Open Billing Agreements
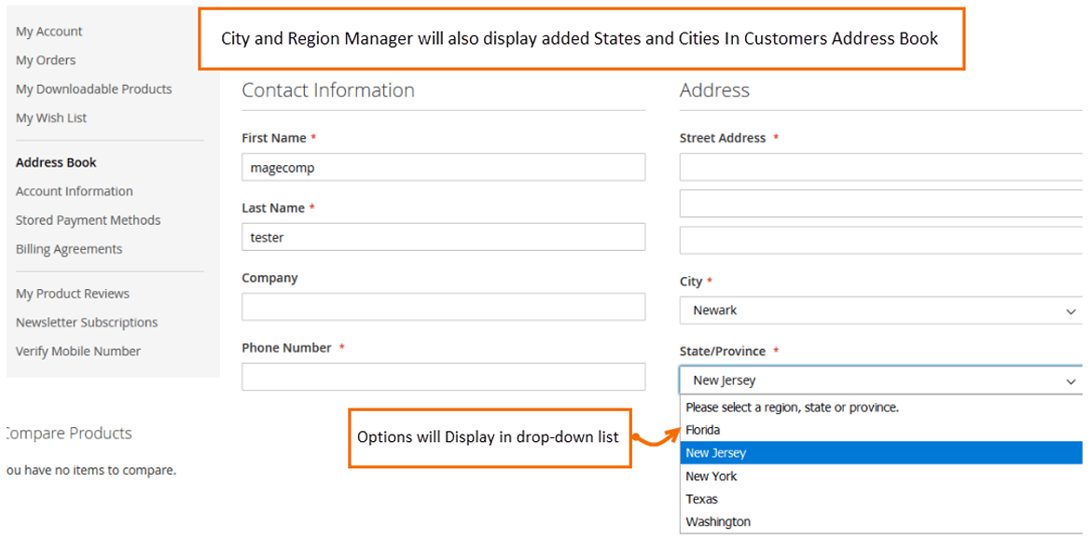Image resolution: width=1091 pixels, height=539 pixels. click(x=69, y=248)
